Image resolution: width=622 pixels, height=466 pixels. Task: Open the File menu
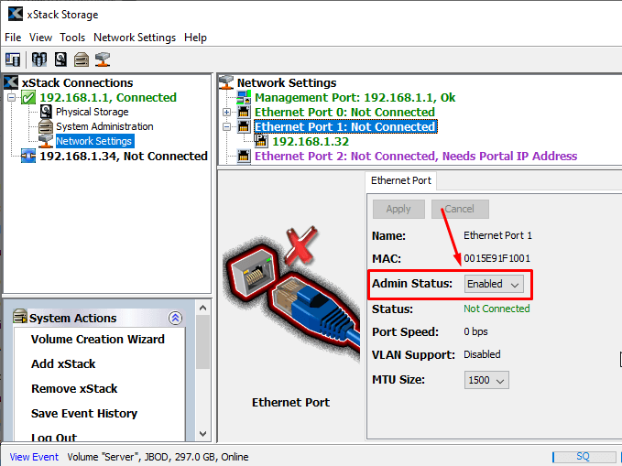13,38
